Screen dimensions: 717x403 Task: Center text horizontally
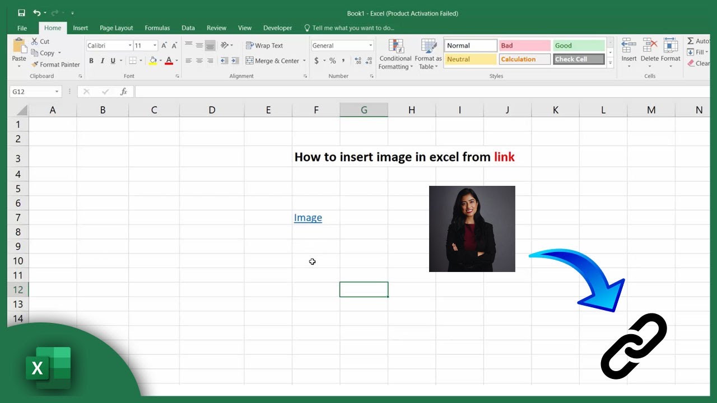pos(199,60)
